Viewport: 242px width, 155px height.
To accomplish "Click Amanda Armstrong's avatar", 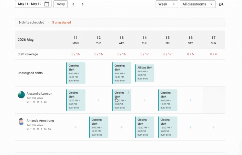I will (x=21, y=121).
